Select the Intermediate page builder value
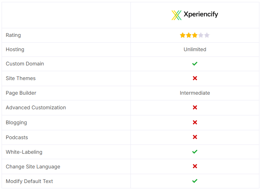 pyautogui.click(x=195, y=93)
